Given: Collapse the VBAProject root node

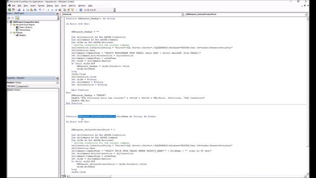Looking at the screenshot, I should click(x=8, y=22).
